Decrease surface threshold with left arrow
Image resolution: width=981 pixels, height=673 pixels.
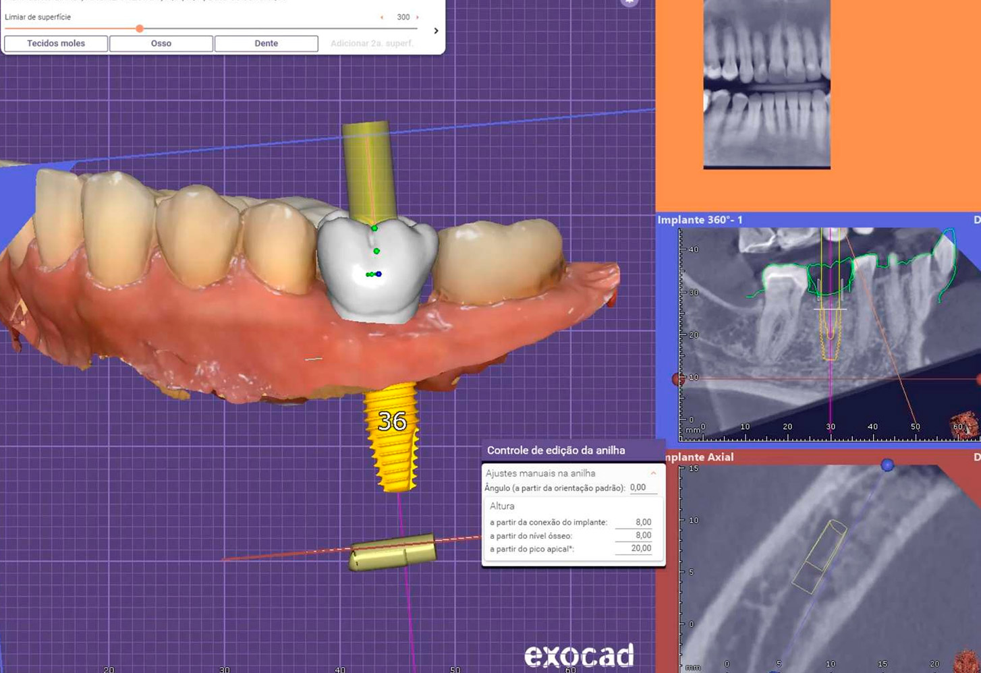click(382, 18)
